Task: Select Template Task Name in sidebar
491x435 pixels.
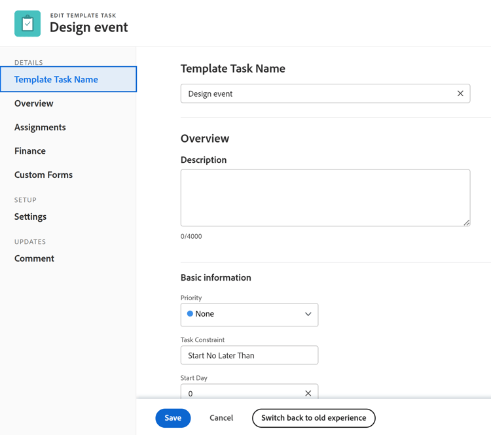Action: tap(68, 79)
